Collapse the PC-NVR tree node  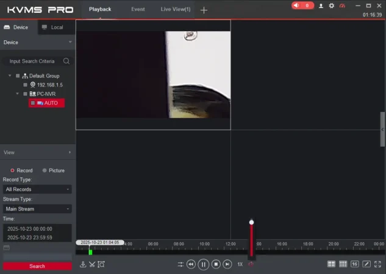(17, 94)
